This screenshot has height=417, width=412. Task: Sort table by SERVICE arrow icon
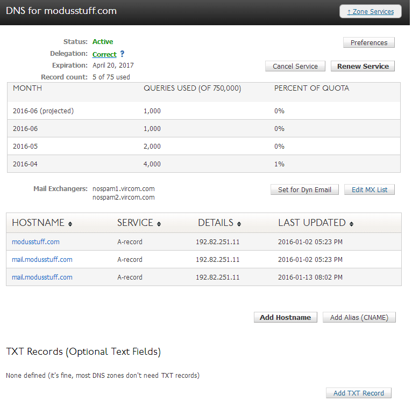click(159, 224)
